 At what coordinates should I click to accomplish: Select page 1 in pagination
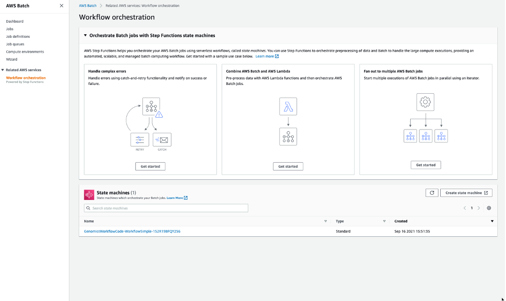click(471, 208)
